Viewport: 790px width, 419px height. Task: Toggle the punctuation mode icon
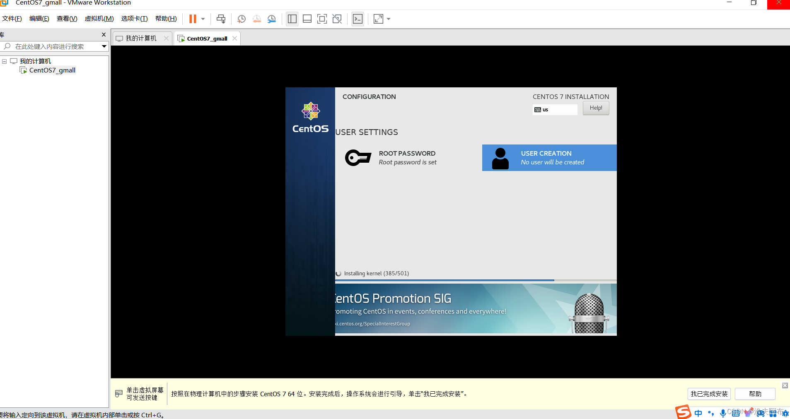point(711,413)
